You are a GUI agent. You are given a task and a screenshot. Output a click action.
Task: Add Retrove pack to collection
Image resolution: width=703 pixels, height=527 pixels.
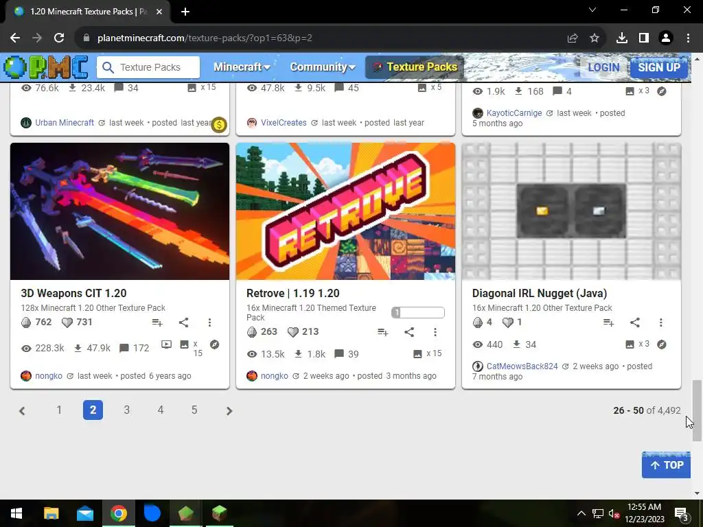click(x=382, y=332)
